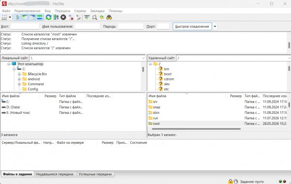Select the dev folder in remote tree
This screenshot has width=291, height=184.
pos(167,84)
